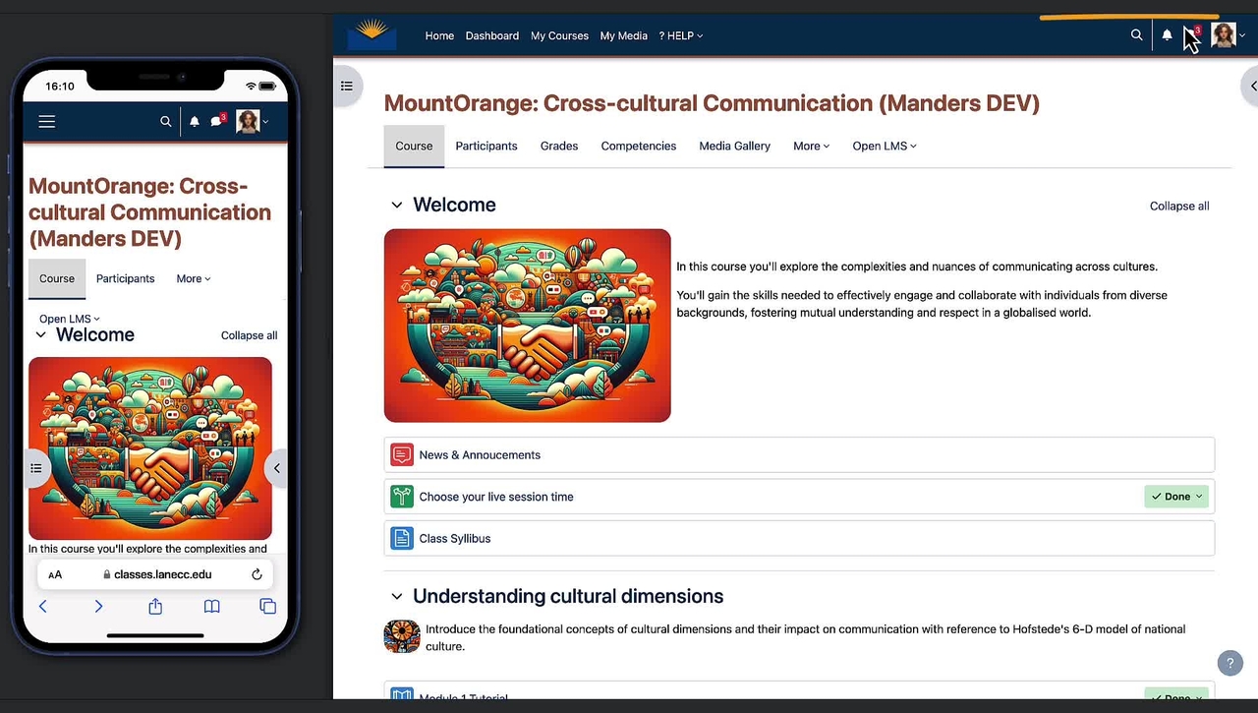Switch to the Competencies tab
Image resolution: width=1258 pixels, height=713 pixels.
pyautogui.click(x=639, y=146)
